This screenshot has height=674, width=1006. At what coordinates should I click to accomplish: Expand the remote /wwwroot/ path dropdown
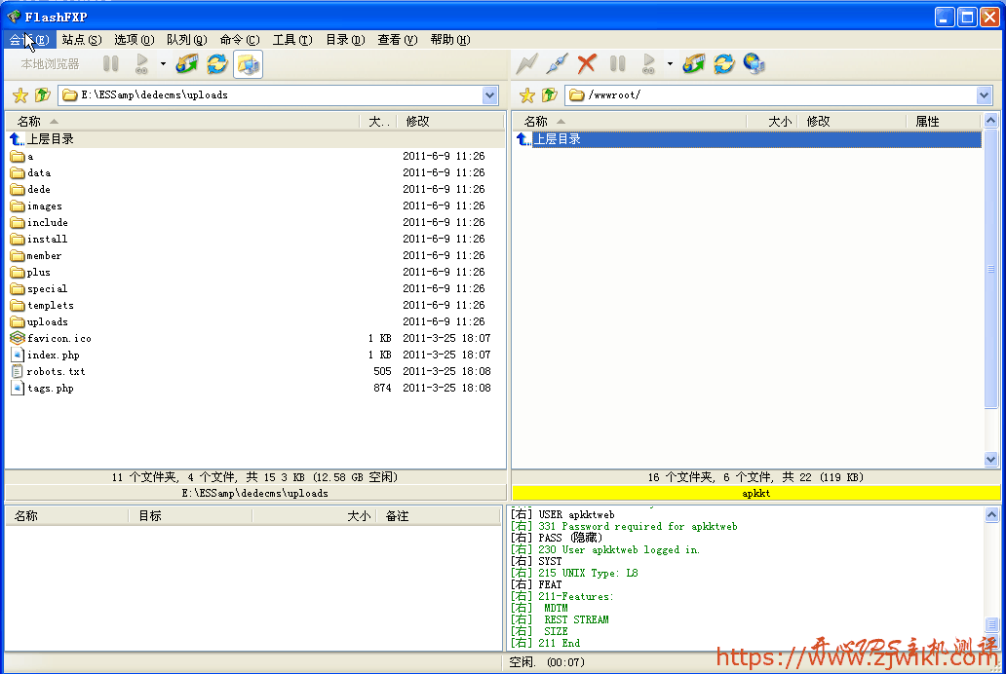coord(984,95)
